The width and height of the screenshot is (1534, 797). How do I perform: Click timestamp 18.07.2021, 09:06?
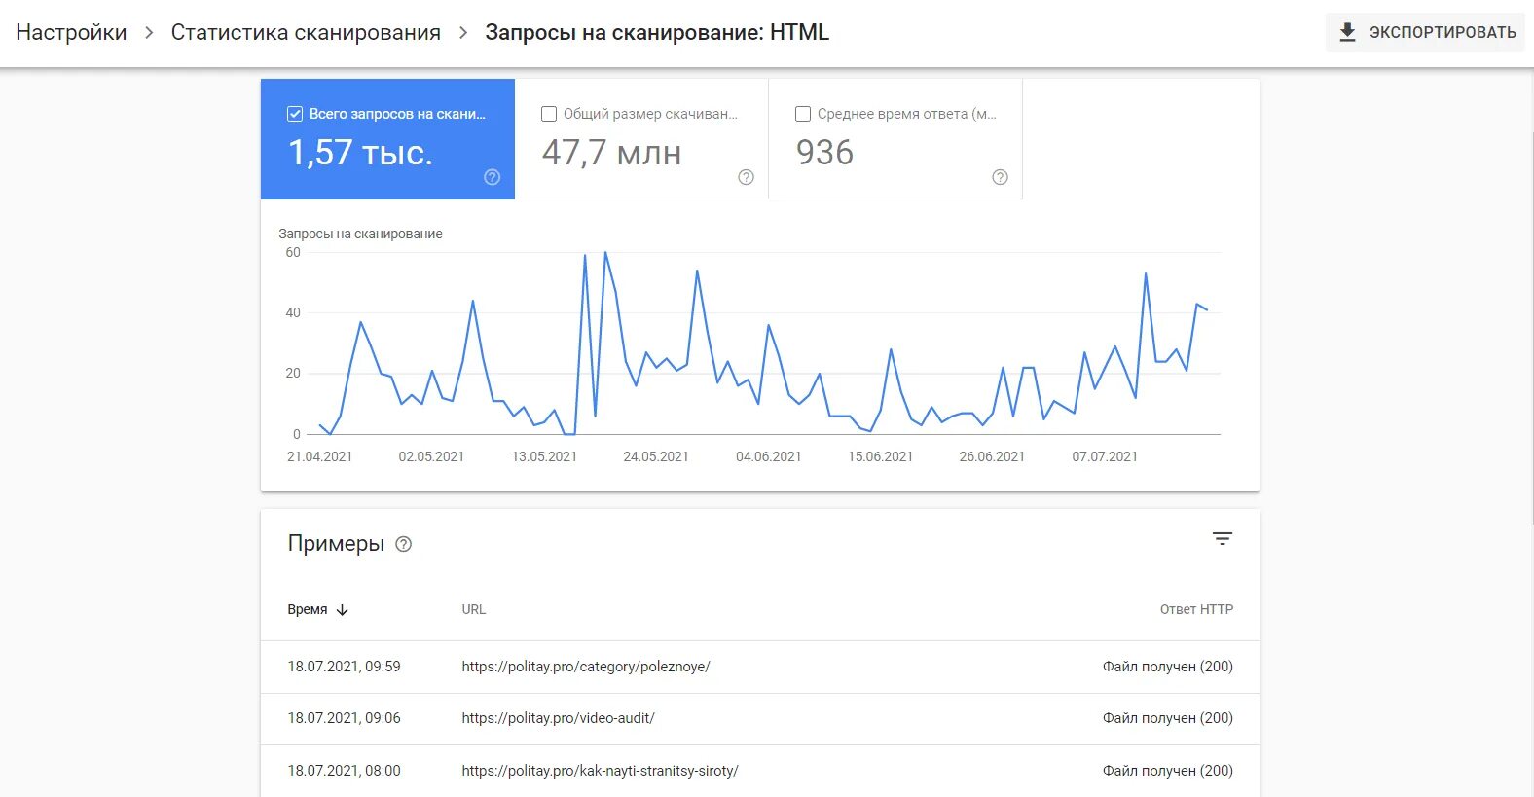(344, 718)
